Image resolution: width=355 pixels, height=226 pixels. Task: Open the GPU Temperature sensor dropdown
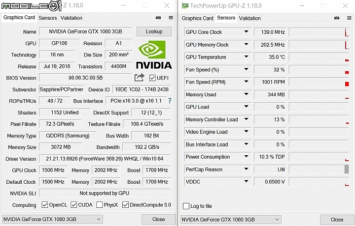click(246, 57)
